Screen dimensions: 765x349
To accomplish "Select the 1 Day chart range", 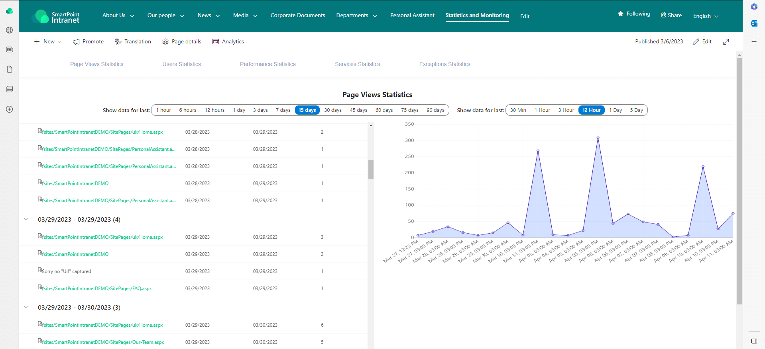I will coord(616,110).
